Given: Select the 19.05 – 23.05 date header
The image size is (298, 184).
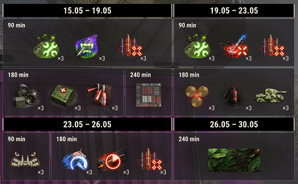Looking at the screenshot, I should coord(234,11).
